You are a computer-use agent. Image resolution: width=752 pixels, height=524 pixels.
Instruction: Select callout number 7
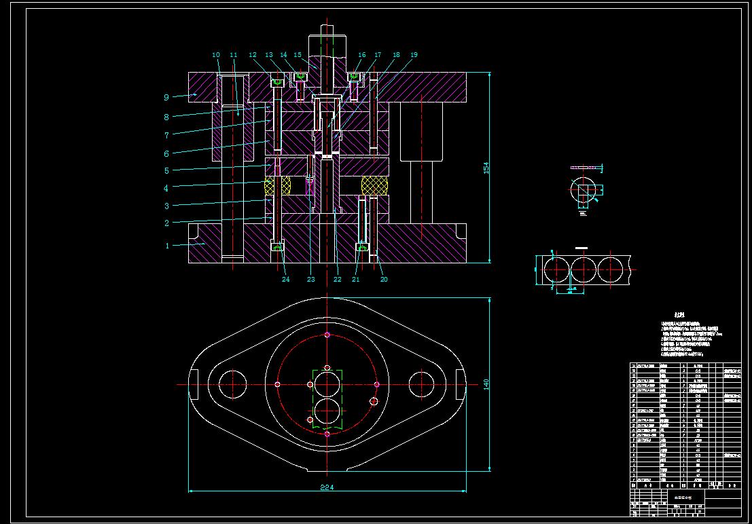pyautogui.click(x=167, y=135)
